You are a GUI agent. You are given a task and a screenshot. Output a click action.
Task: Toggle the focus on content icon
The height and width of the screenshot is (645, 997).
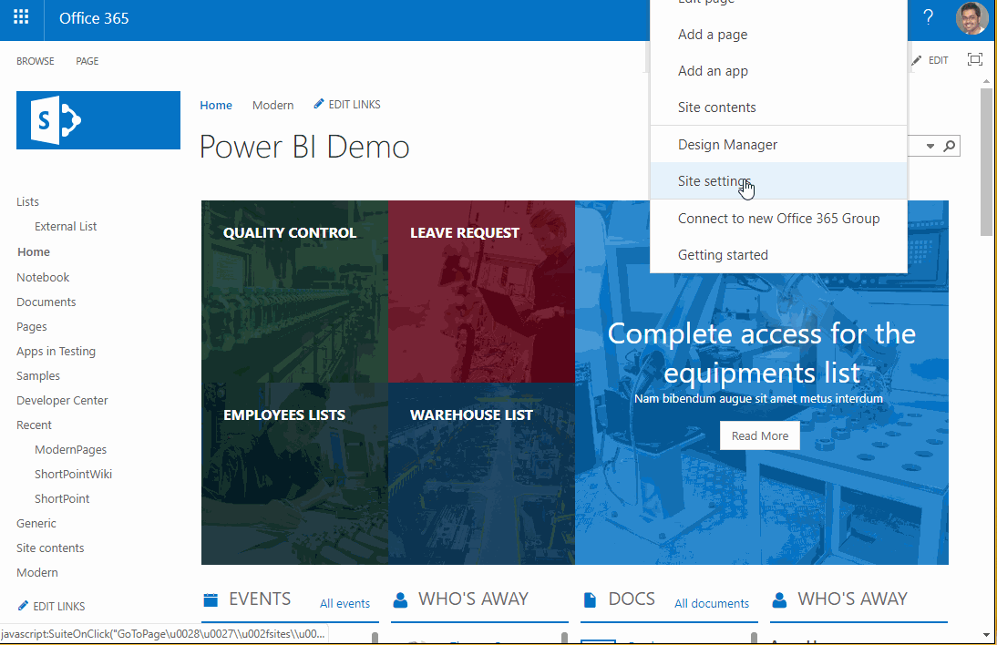[x=975, y=60]
